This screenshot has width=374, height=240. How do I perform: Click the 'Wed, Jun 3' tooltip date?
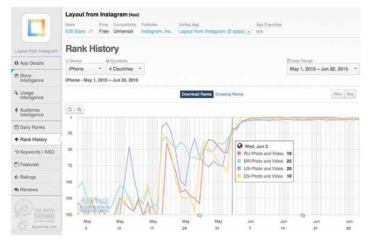point(256,146)
